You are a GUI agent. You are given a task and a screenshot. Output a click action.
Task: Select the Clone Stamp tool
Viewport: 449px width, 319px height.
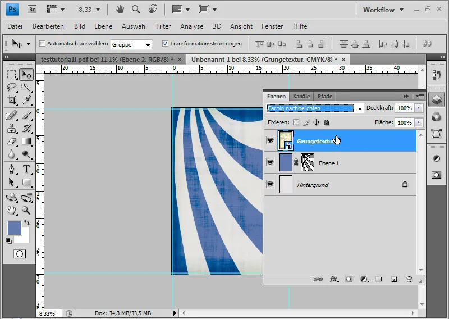pyautogui.click(x=11, y=129)
